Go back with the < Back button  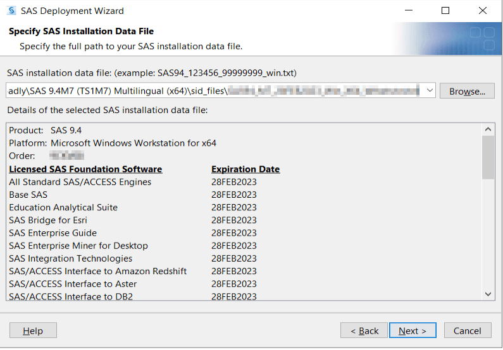(x=364, y=330)
